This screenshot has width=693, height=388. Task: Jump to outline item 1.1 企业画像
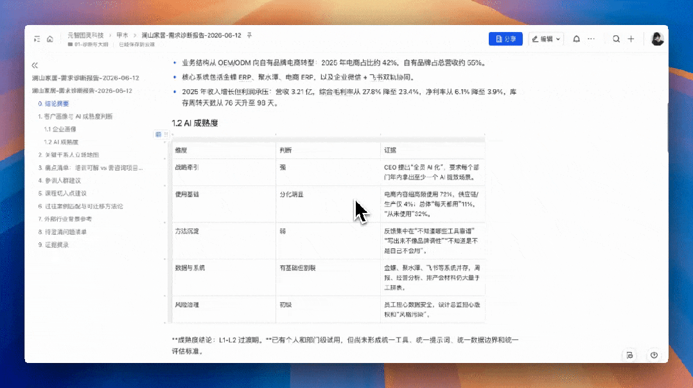point(60,130)
